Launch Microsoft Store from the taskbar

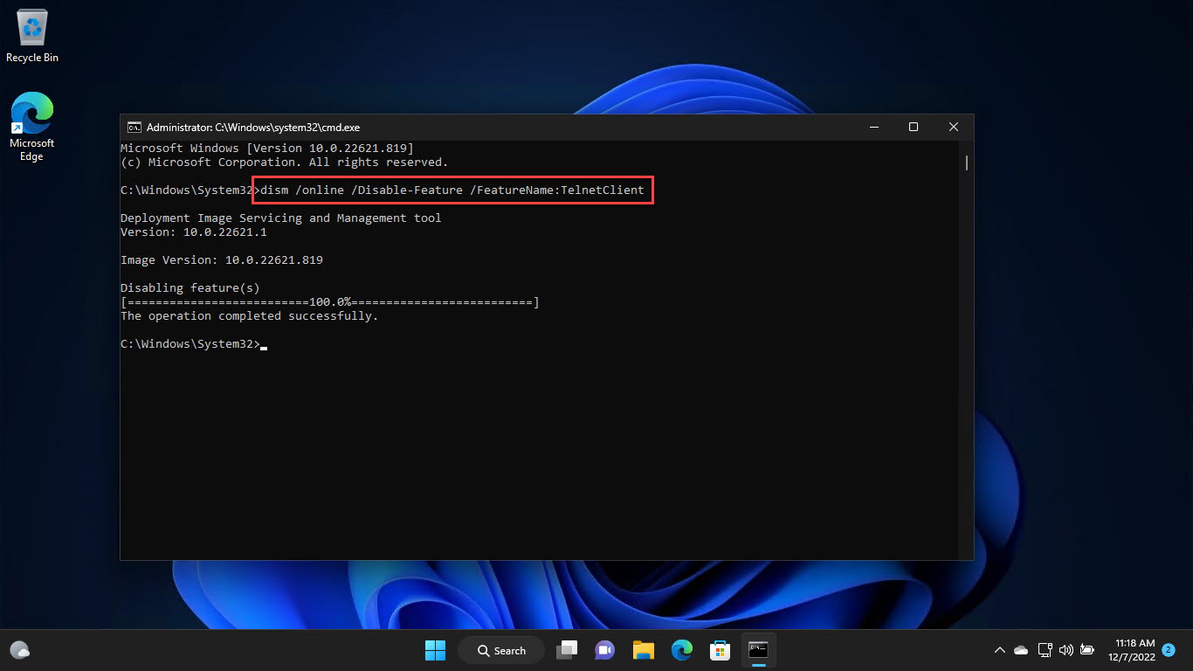point(719,650)
